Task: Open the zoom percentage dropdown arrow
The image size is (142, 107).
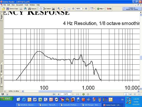Action: pos(83,9)
